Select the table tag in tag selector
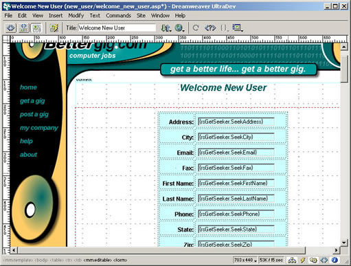Screen dimensions: 351x266 [x=57, y=261]
